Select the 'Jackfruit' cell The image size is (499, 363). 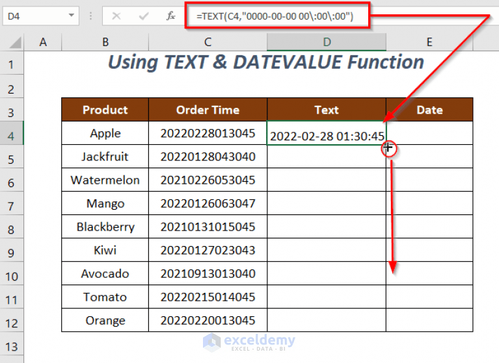point(105,156)
